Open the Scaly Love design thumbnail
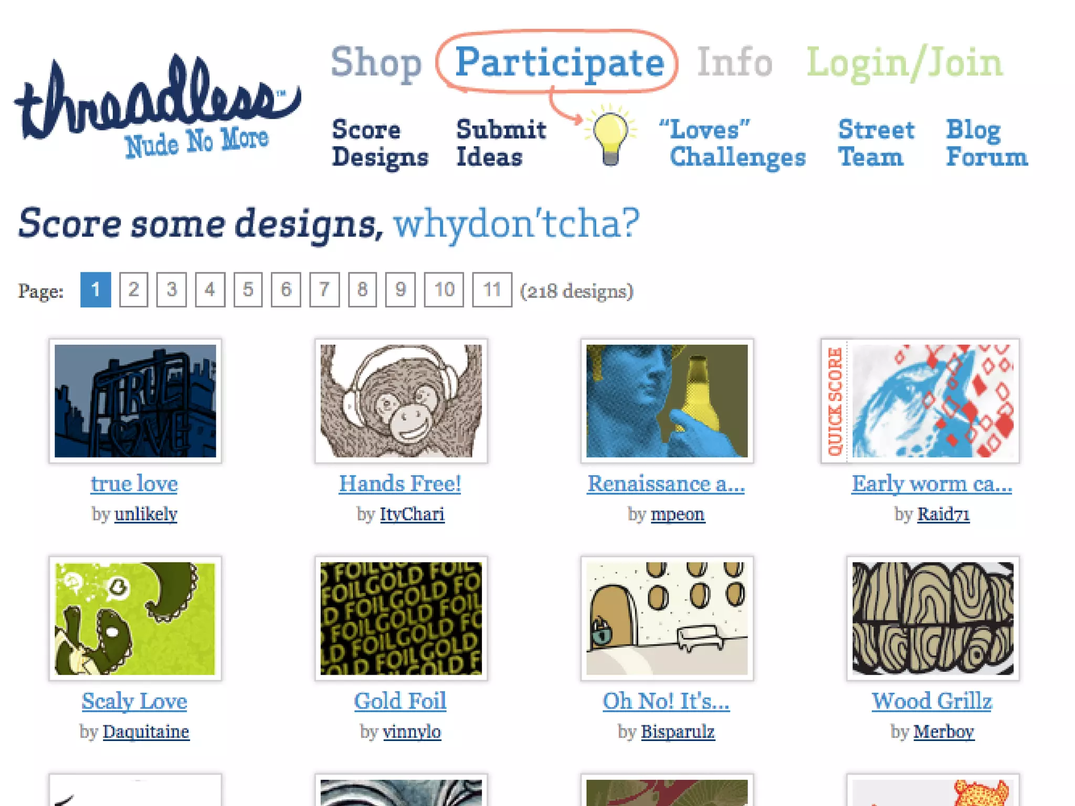Screen dimensions: 1075x806 [135, 618]
